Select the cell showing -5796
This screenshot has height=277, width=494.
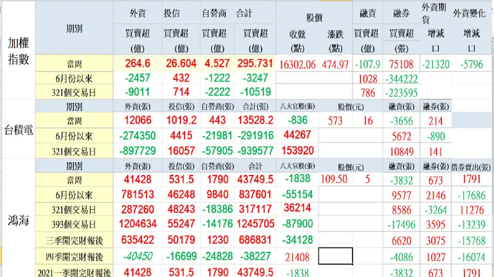(x=471, y=65)
